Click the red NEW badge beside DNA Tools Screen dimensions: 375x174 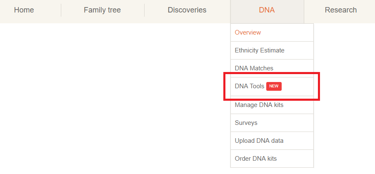pyautogui.click(x=274, y=86)
